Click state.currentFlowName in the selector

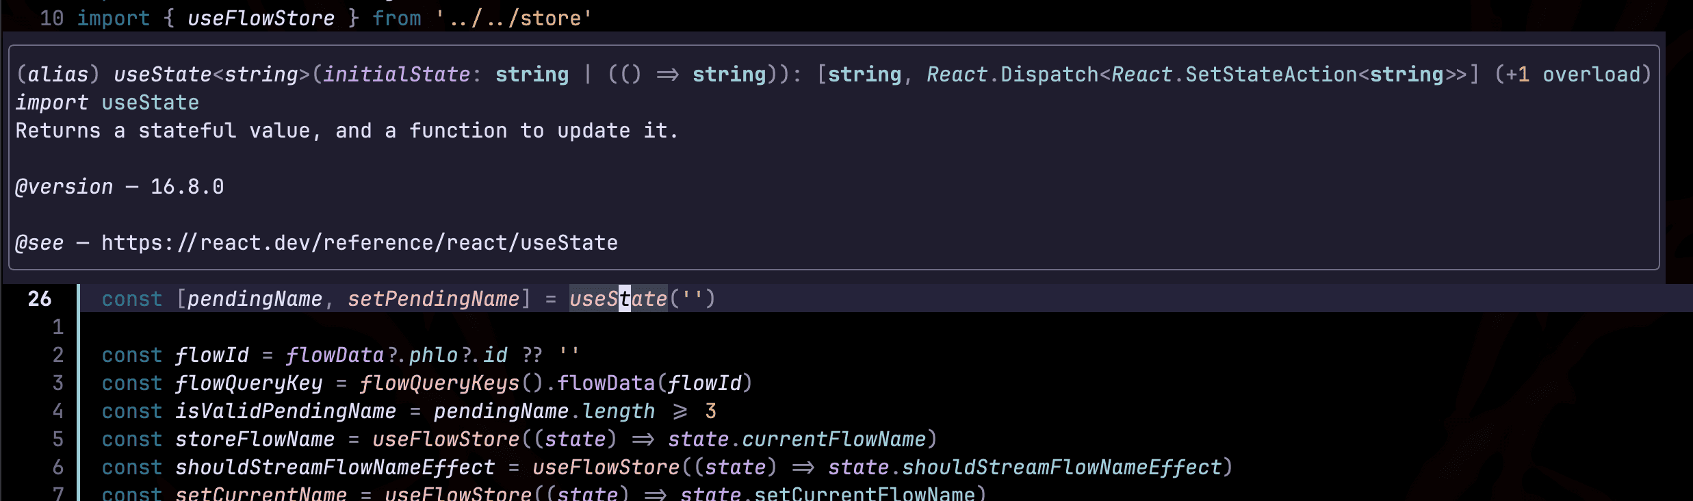point(797,439)
